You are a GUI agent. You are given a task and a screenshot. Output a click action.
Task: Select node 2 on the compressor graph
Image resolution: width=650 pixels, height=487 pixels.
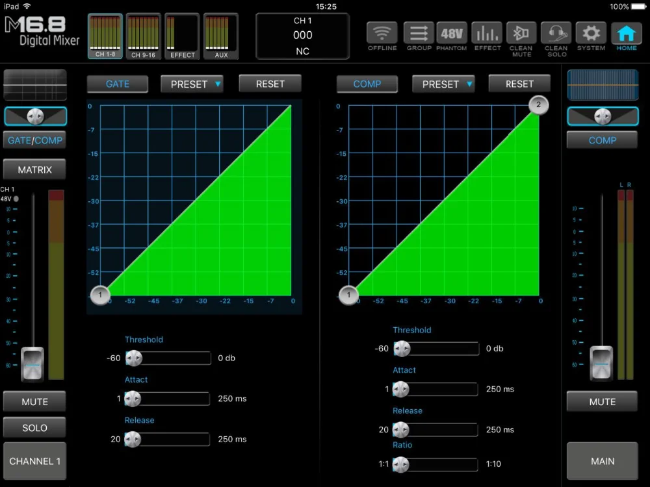tap(538, 105)
